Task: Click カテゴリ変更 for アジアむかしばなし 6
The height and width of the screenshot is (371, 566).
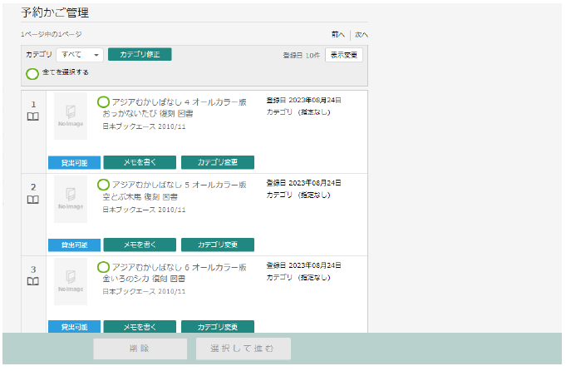Action: point(218,327)
